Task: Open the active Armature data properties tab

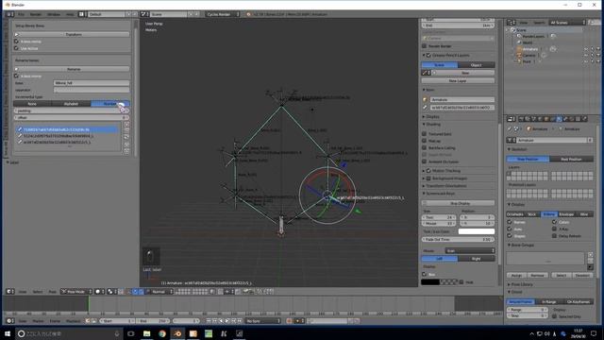Action: [559, 119]
